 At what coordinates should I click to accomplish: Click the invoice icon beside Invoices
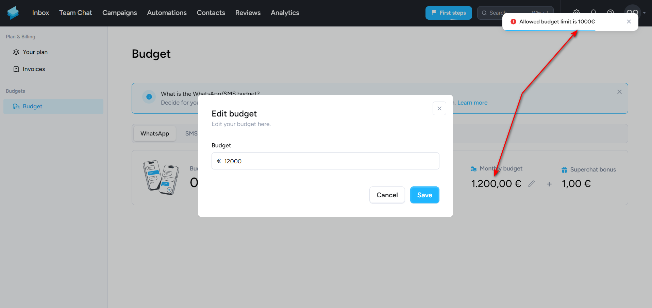[16, 69]
